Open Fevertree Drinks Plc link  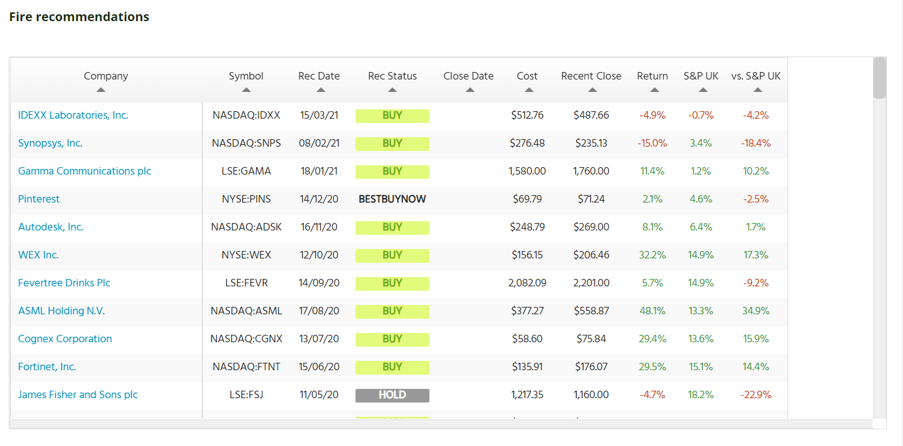click(64, 283)
